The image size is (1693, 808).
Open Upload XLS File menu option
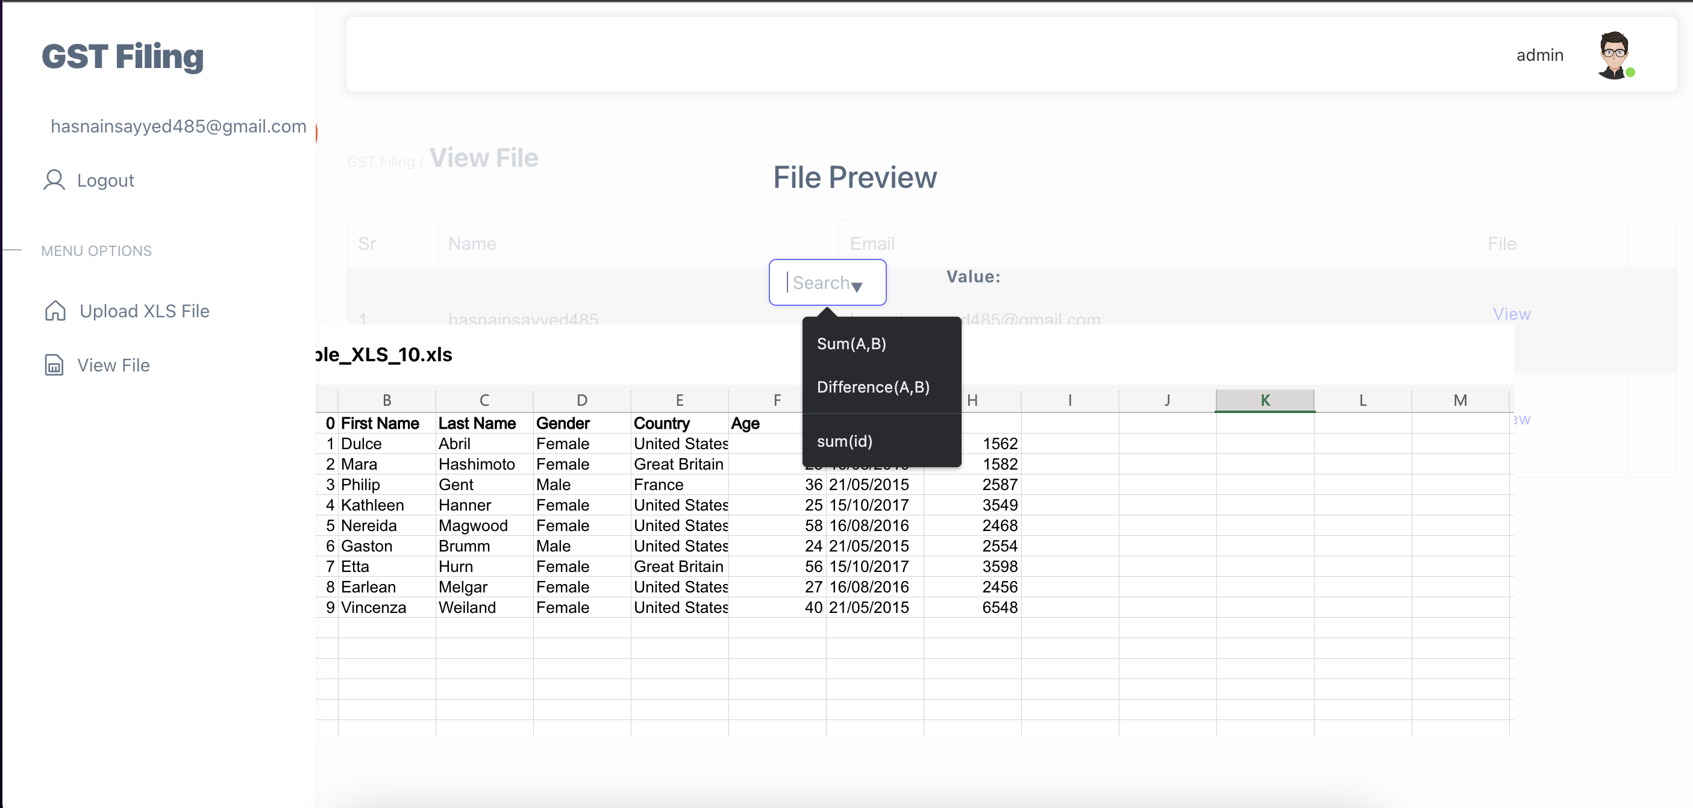(x=144, y=311)
